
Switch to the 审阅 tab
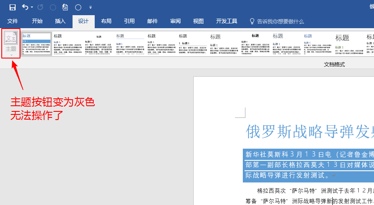click(x=175, y=21)
